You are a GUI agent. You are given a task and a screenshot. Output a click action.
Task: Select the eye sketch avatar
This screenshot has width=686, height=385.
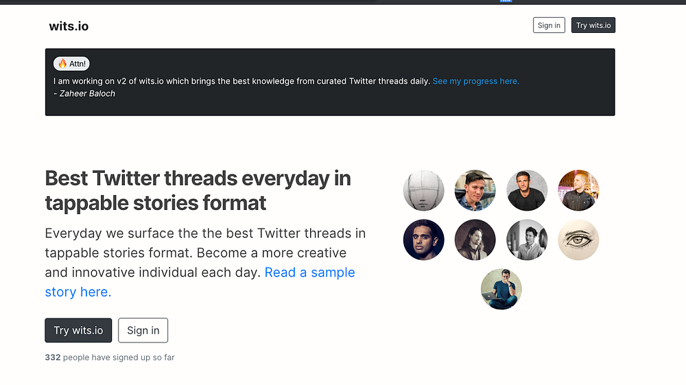pyautogui.click(x=578, y=240)
